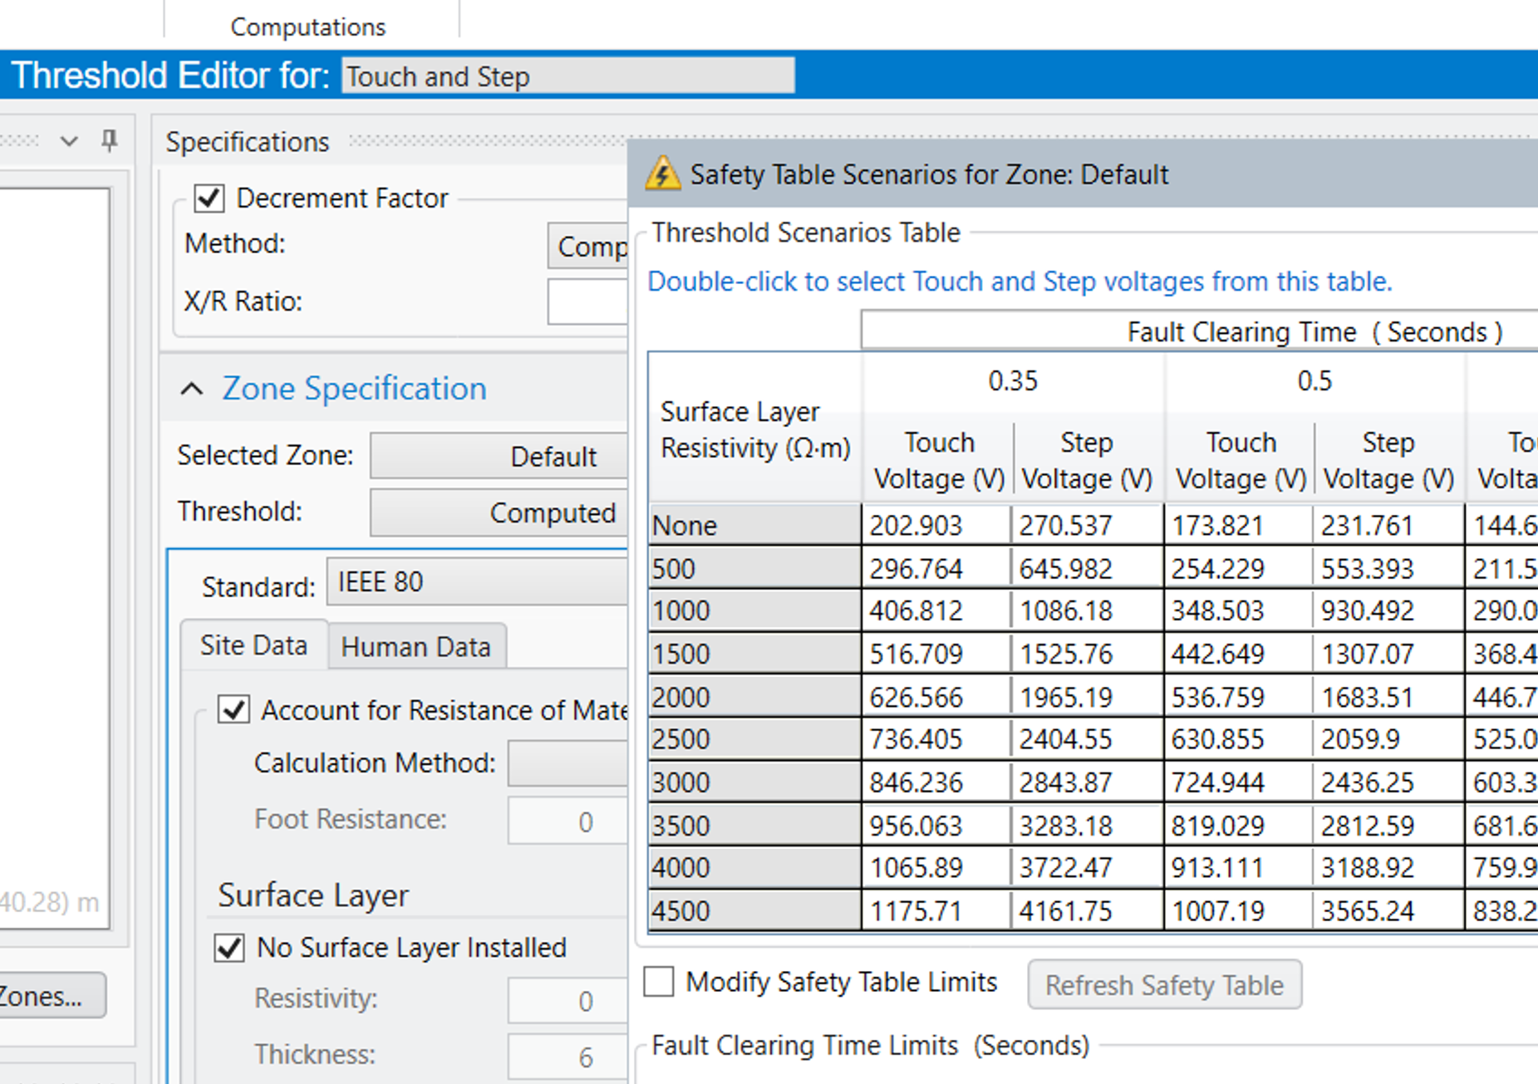Open the decrement factor Method dropdown
This screenshot has width=1538, height=1084.
[x=588, y=246]
